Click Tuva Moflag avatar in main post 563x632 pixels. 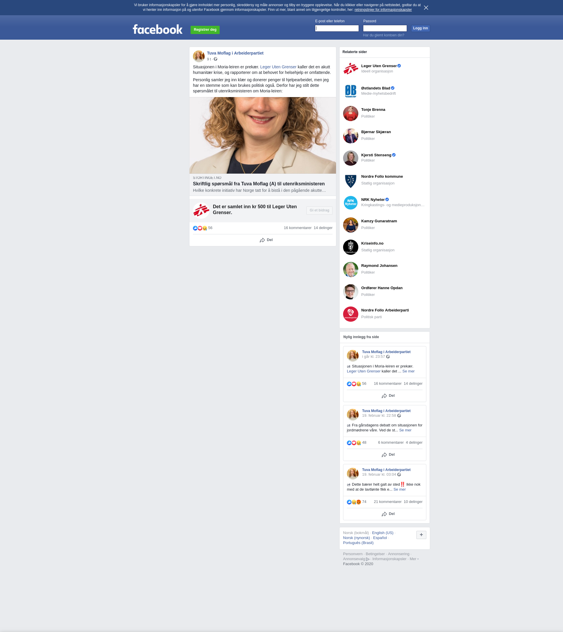pyautogui.click(x=199, y=56)
